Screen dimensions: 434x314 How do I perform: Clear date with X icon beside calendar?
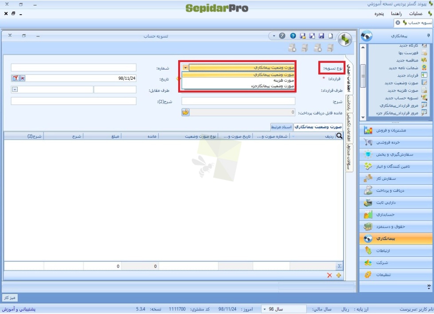click(x=23, y=78)
